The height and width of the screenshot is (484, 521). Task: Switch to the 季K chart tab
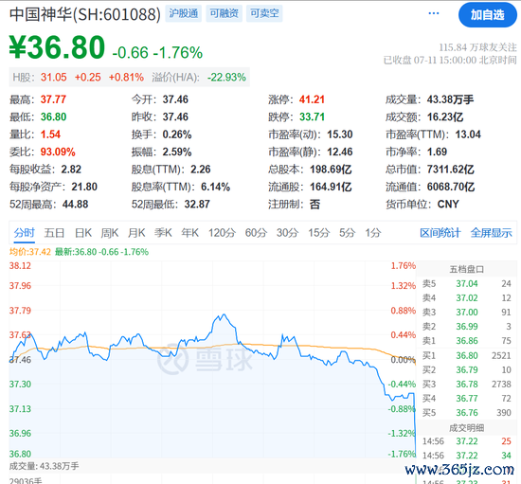click(x=163, y=233)
